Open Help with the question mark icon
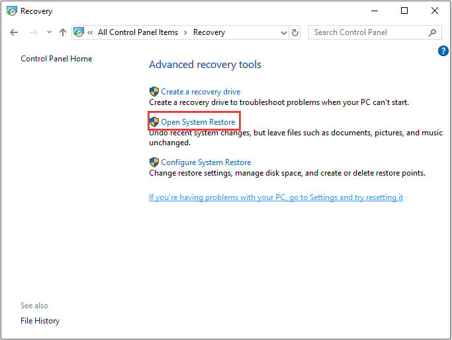Viewport: 452px width, 340px height. click(443, 51)
